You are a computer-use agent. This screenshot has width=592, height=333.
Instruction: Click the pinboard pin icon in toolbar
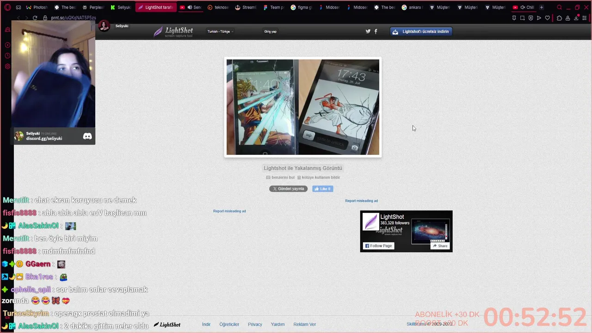514,18
